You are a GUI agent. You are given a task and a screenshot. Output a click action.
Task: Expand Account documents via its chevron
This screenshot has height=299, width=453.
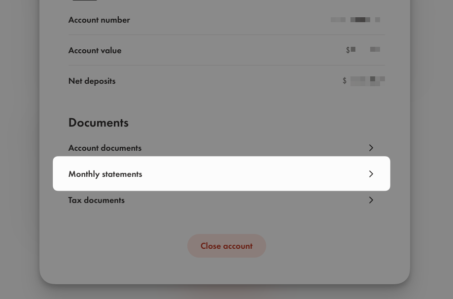371,148
